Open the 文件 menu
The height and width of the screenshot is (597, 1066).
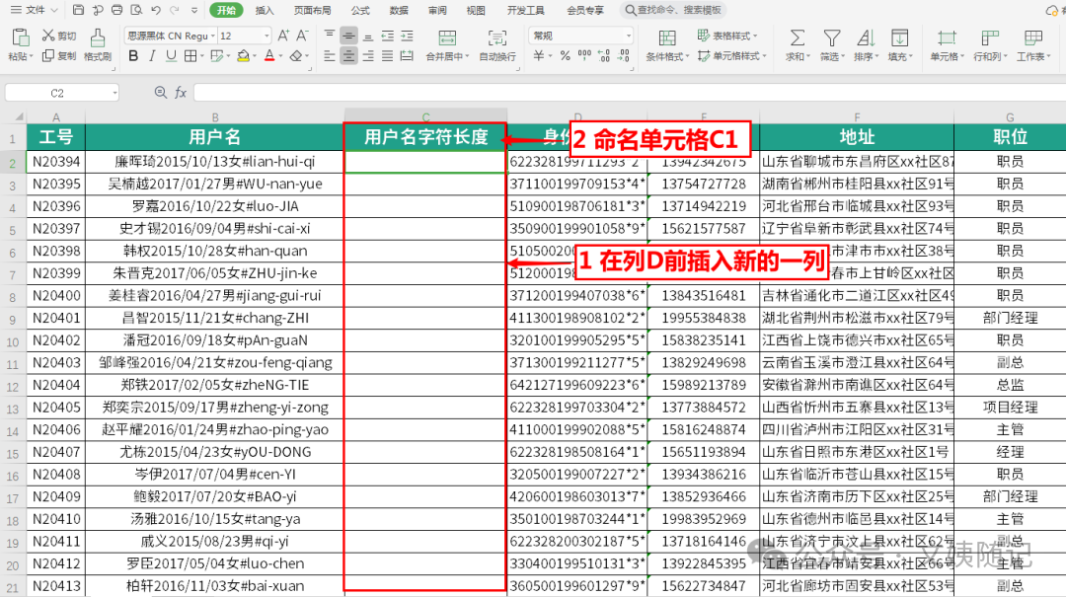(34, 10)
